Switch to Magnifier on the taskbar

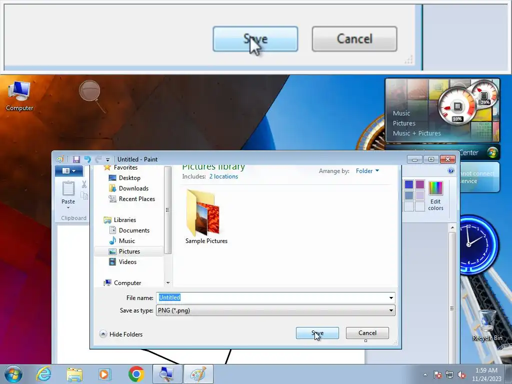tap(167, 374)
